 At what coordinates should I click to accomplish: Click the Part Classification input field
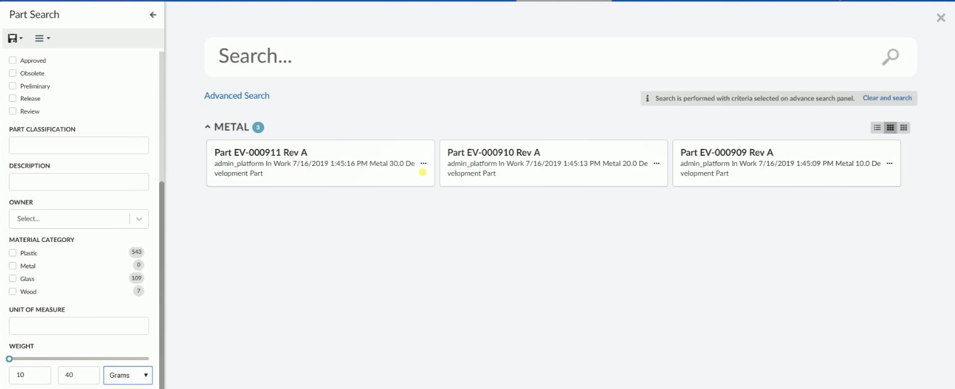click(79, 145)
